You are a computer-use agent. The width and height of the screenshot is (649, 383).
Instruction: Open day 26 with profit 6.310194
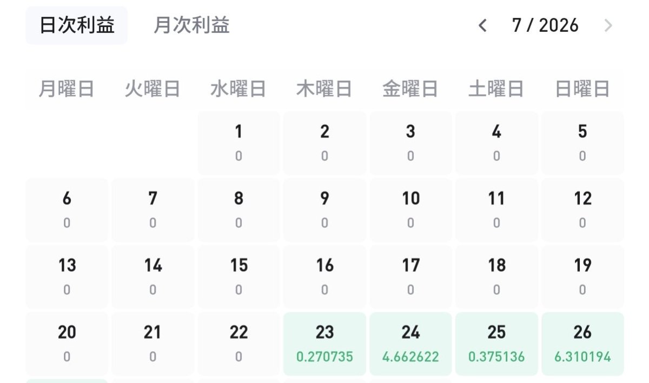click(582, 344)
